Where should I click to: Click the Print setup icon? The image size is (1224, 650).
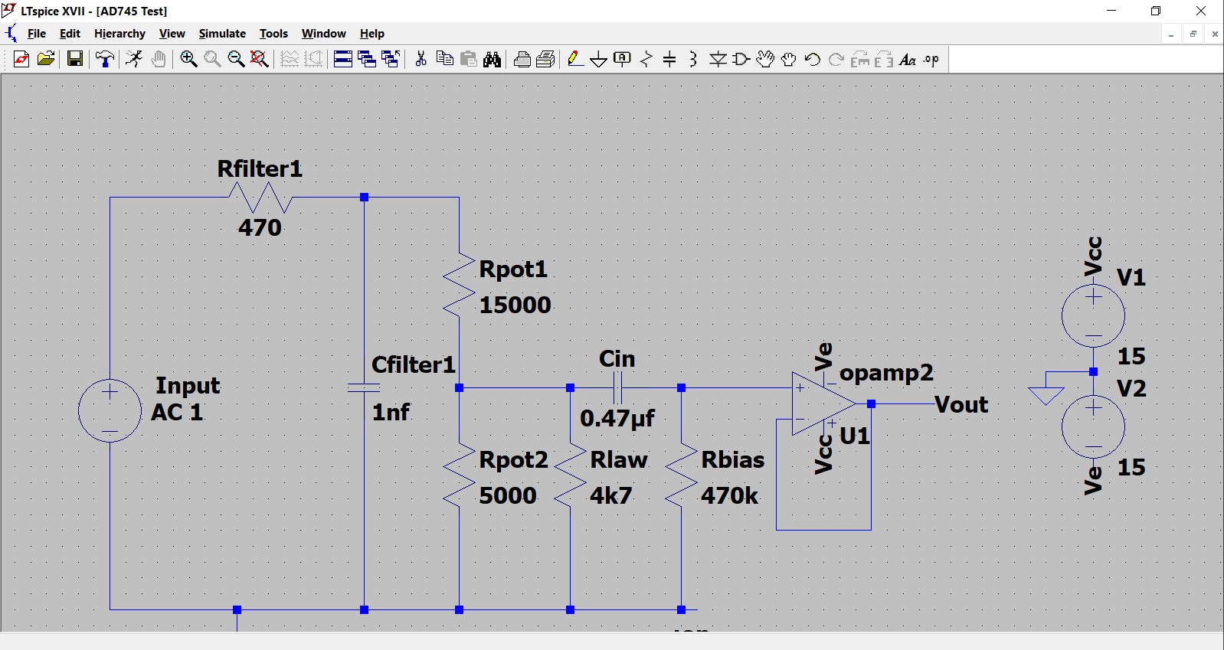tap(522, 60)
